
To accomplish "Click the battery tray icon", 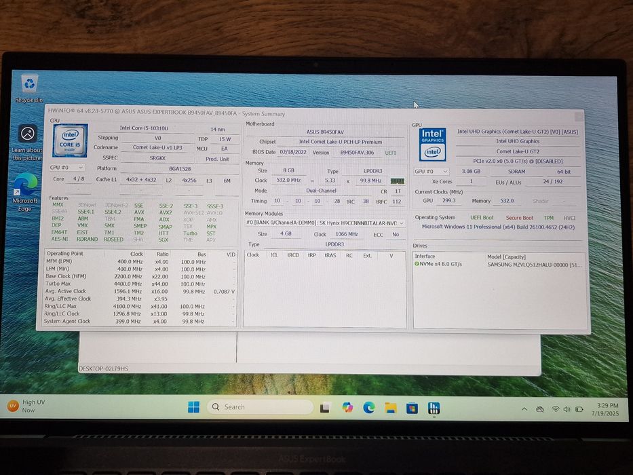I will tap(579, 409).
